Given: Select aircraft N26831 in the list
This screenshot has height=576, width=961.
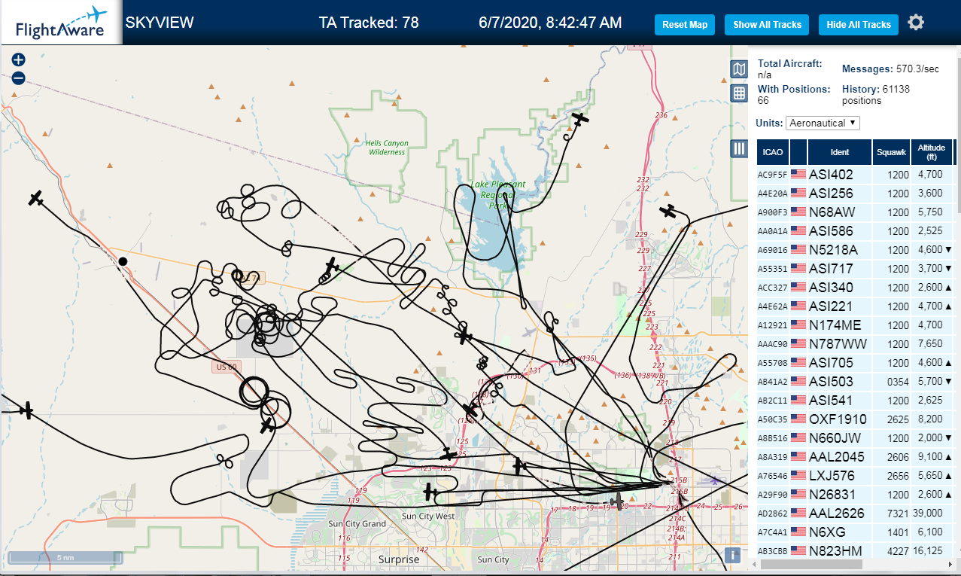Looking at the screenshot, I should pyautogui.click(x=855, y=495).
